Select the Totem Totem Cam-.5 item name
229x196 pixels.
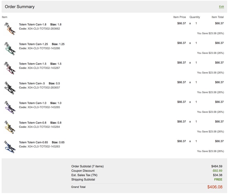(32, 84)
